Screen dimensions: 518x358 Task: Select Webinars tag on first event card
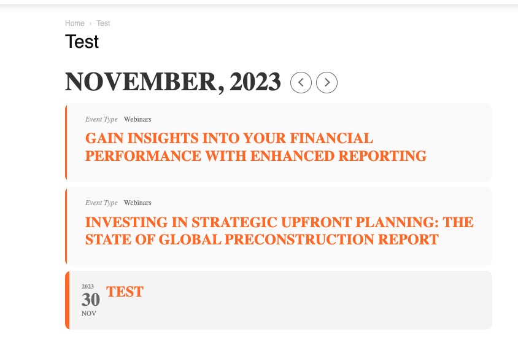[137, 119]
